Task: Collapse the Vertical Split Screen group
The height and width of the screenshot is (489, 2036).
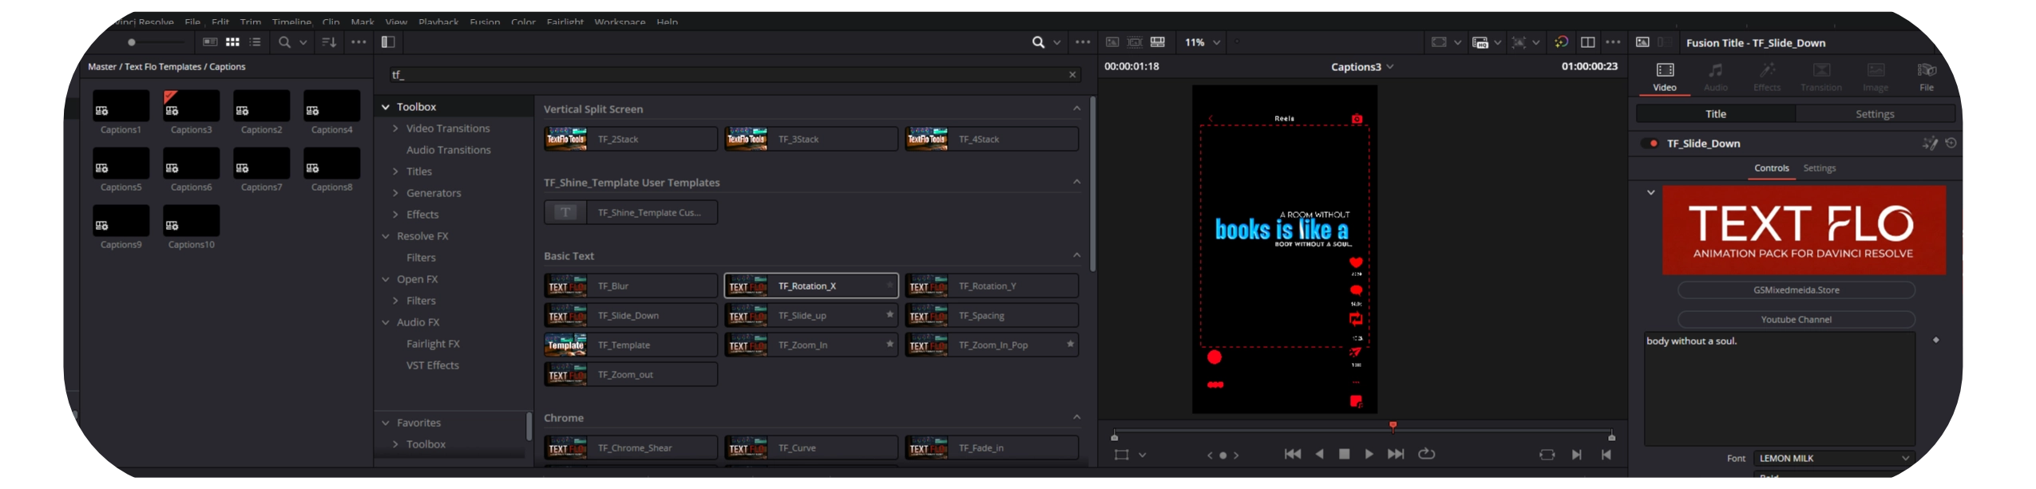Action: click(x=1076, y=108)
